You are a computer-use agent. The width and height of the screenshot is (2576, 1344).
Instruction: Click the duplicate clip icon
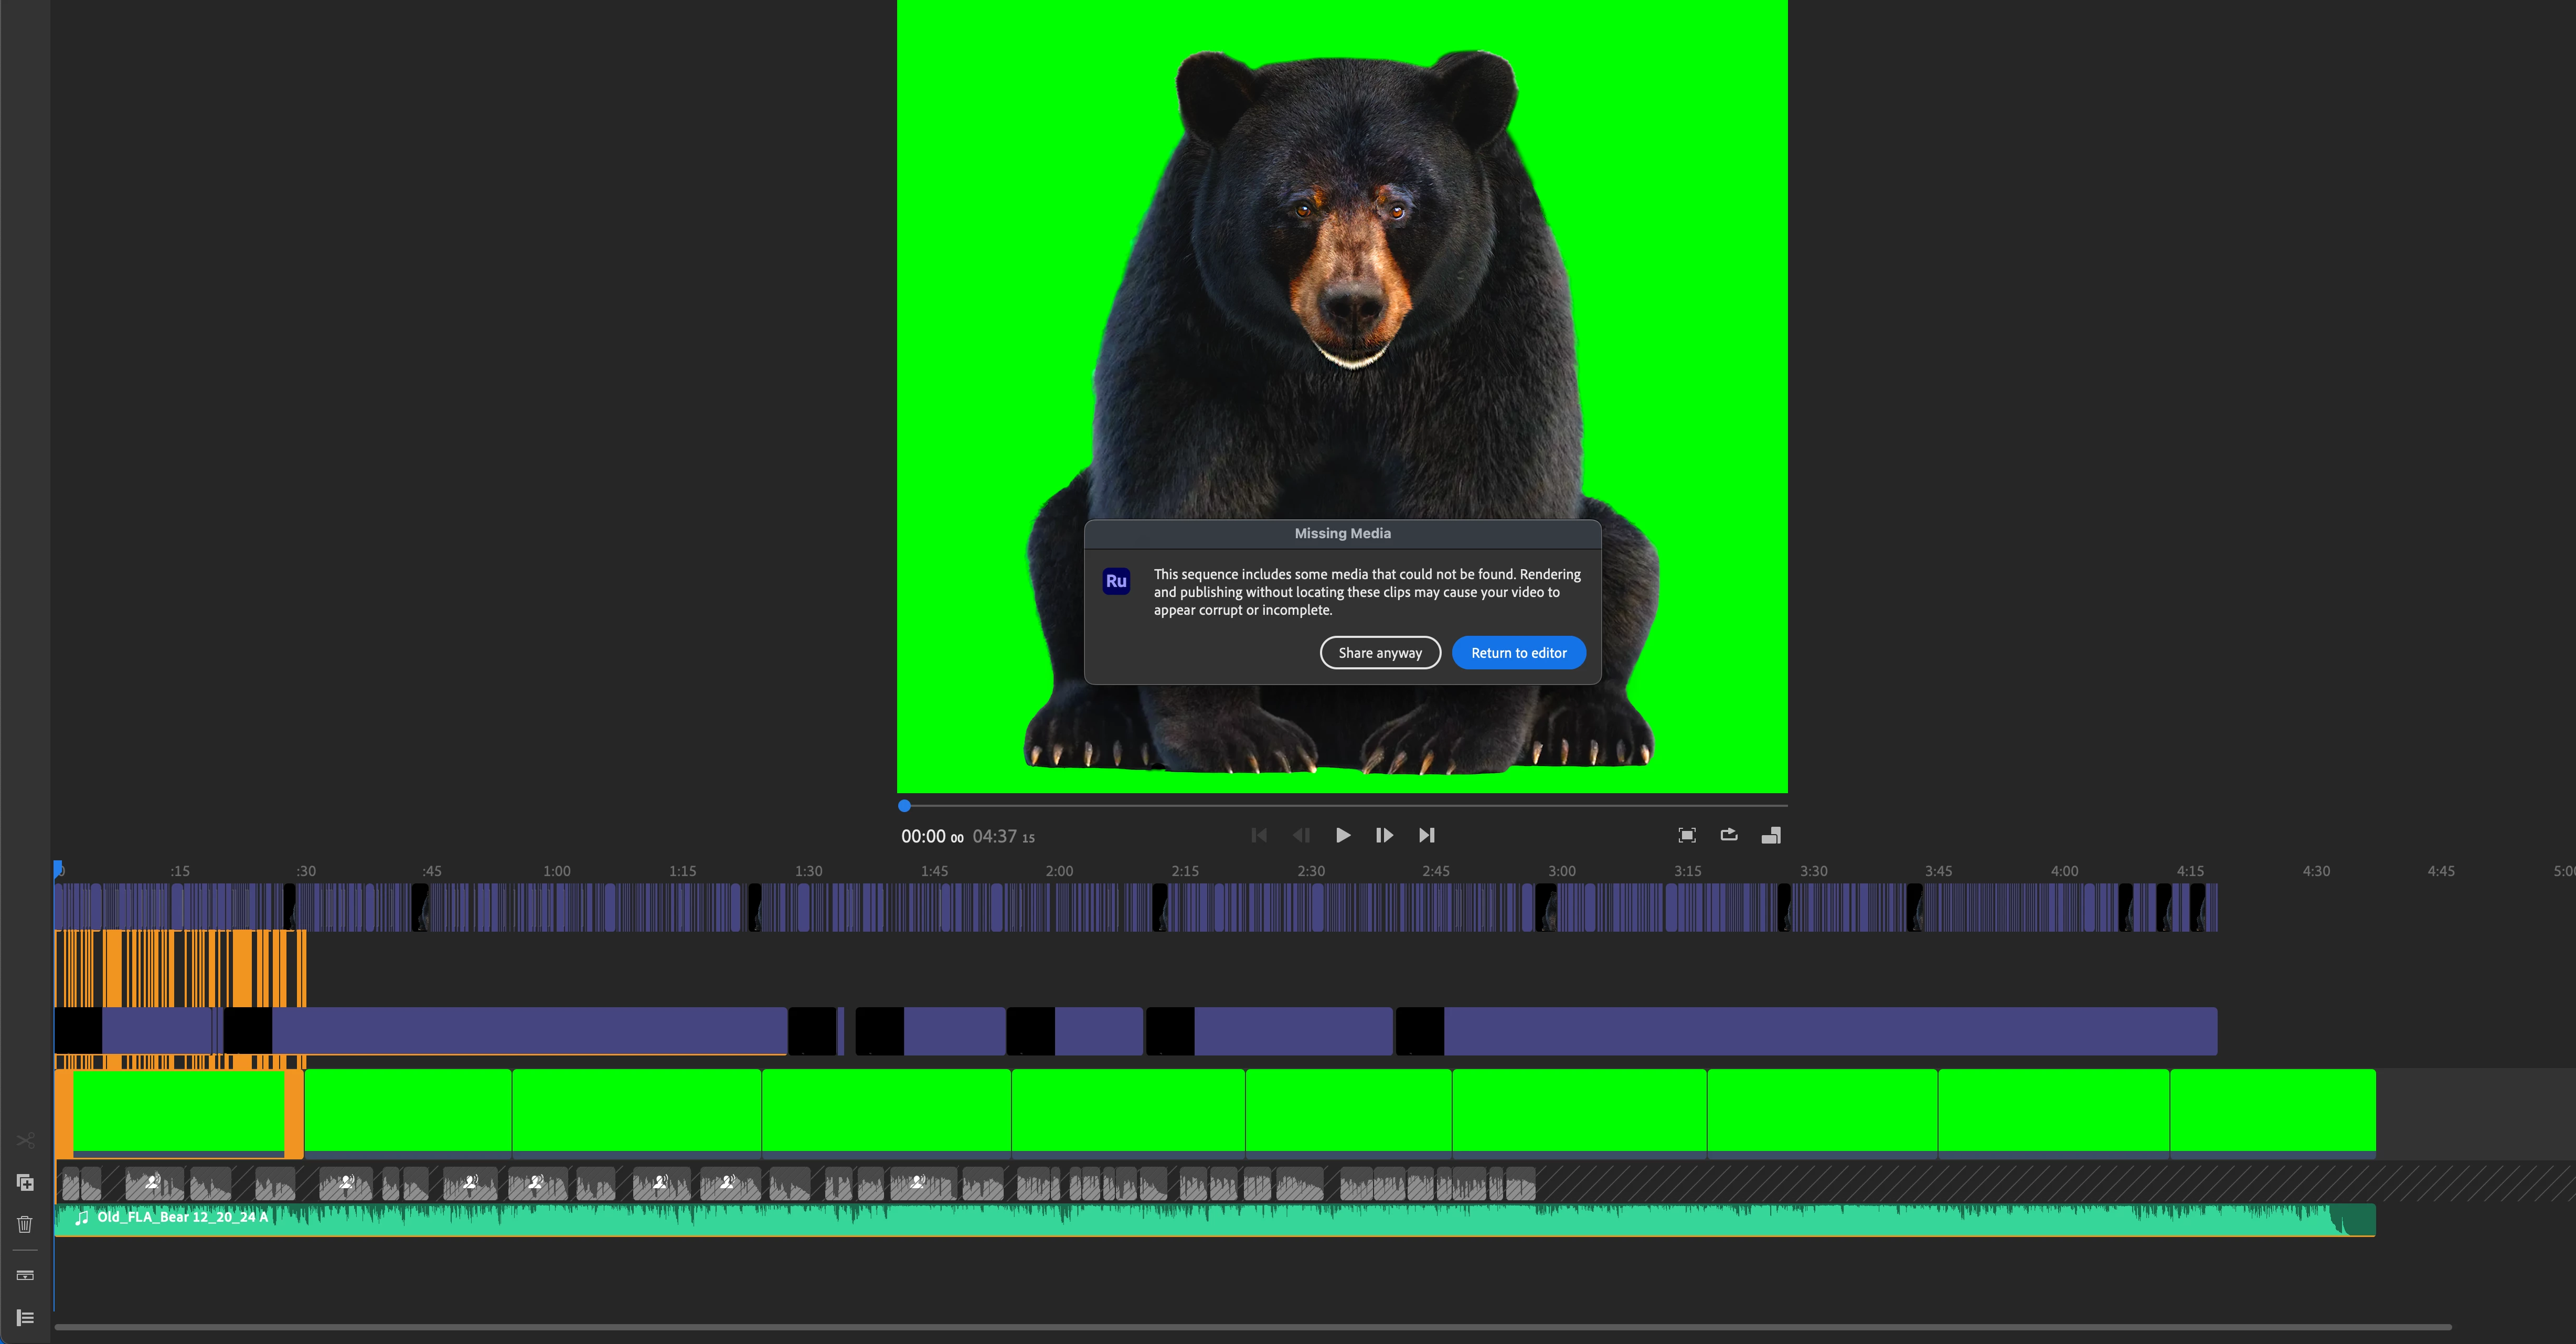pos(26,1183)
